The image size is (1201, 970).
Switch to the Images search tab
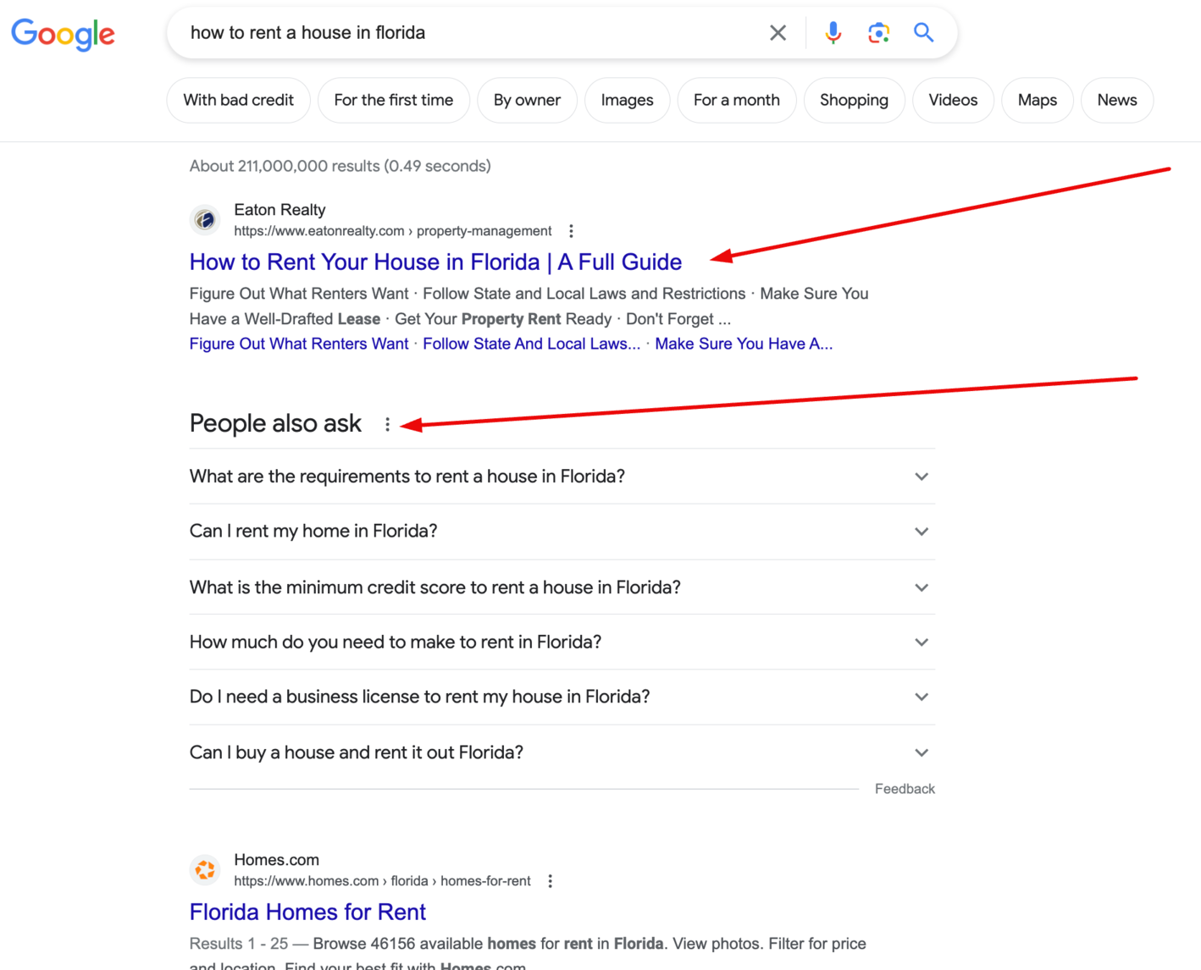(x=627, y=100)
